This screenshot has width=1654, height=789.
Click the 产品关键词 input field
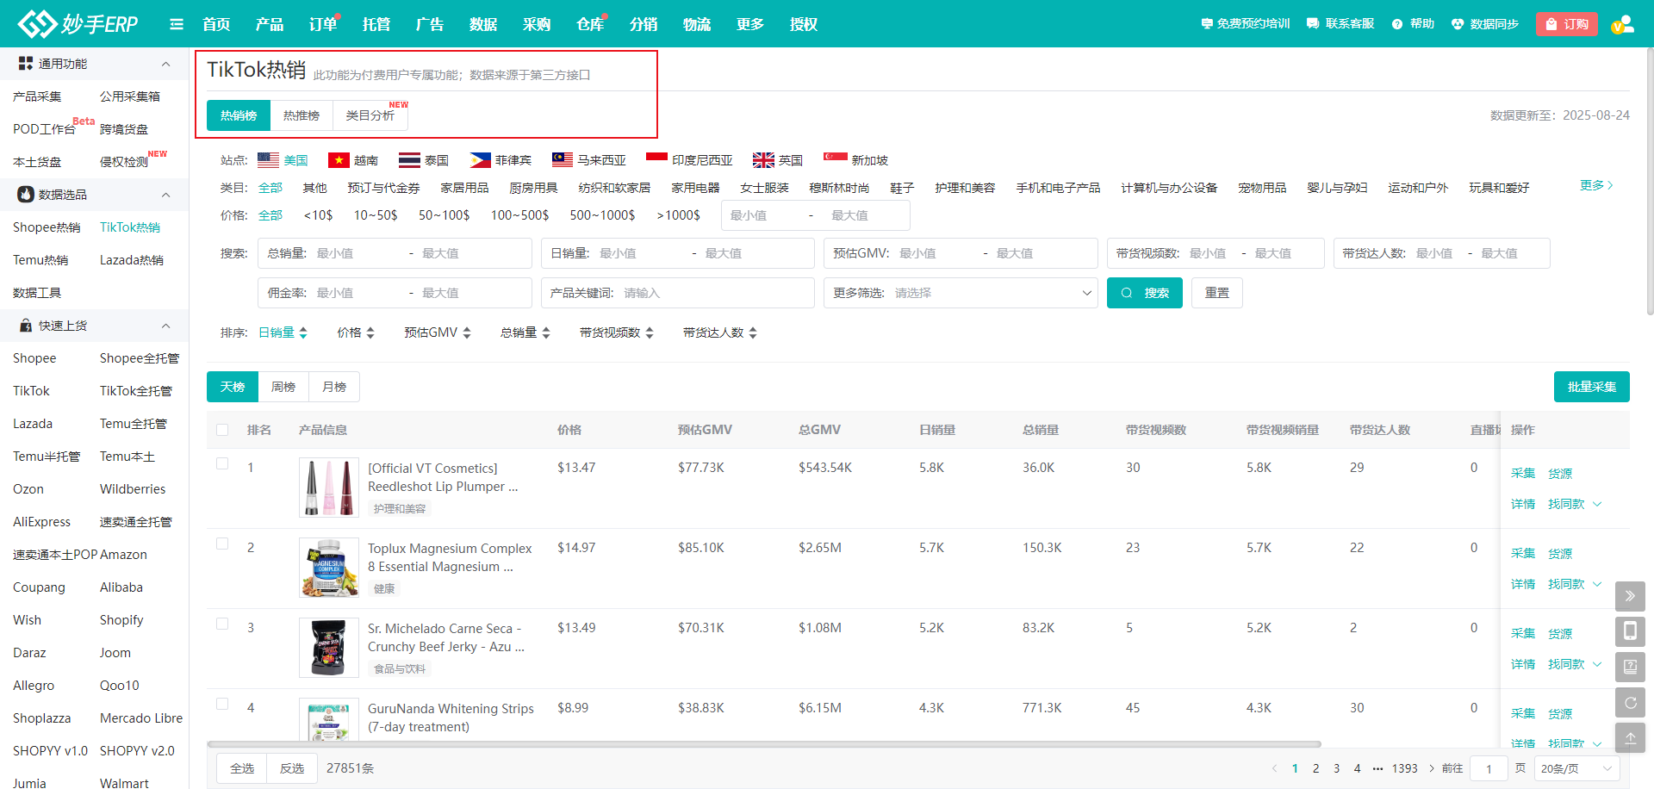678,293
